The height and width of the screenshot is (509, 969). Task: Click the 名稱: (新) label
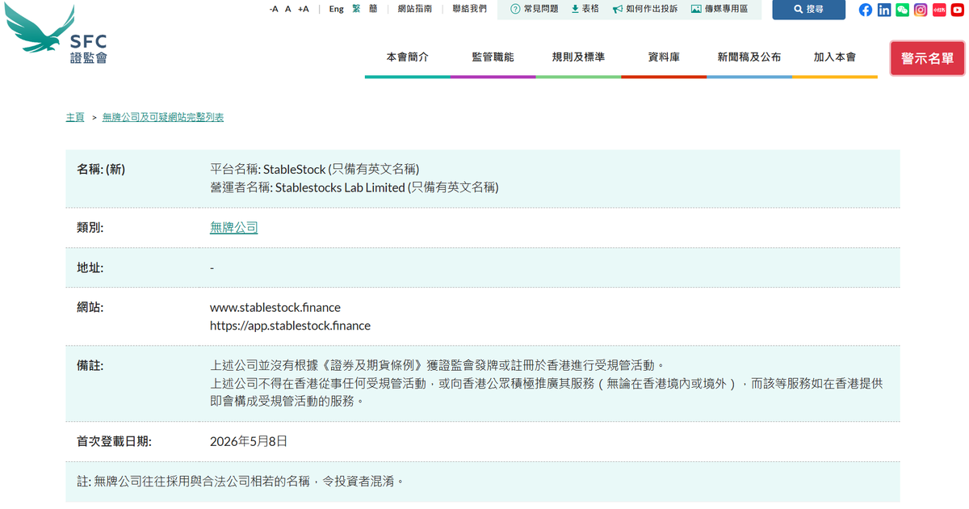click(101, 169)
